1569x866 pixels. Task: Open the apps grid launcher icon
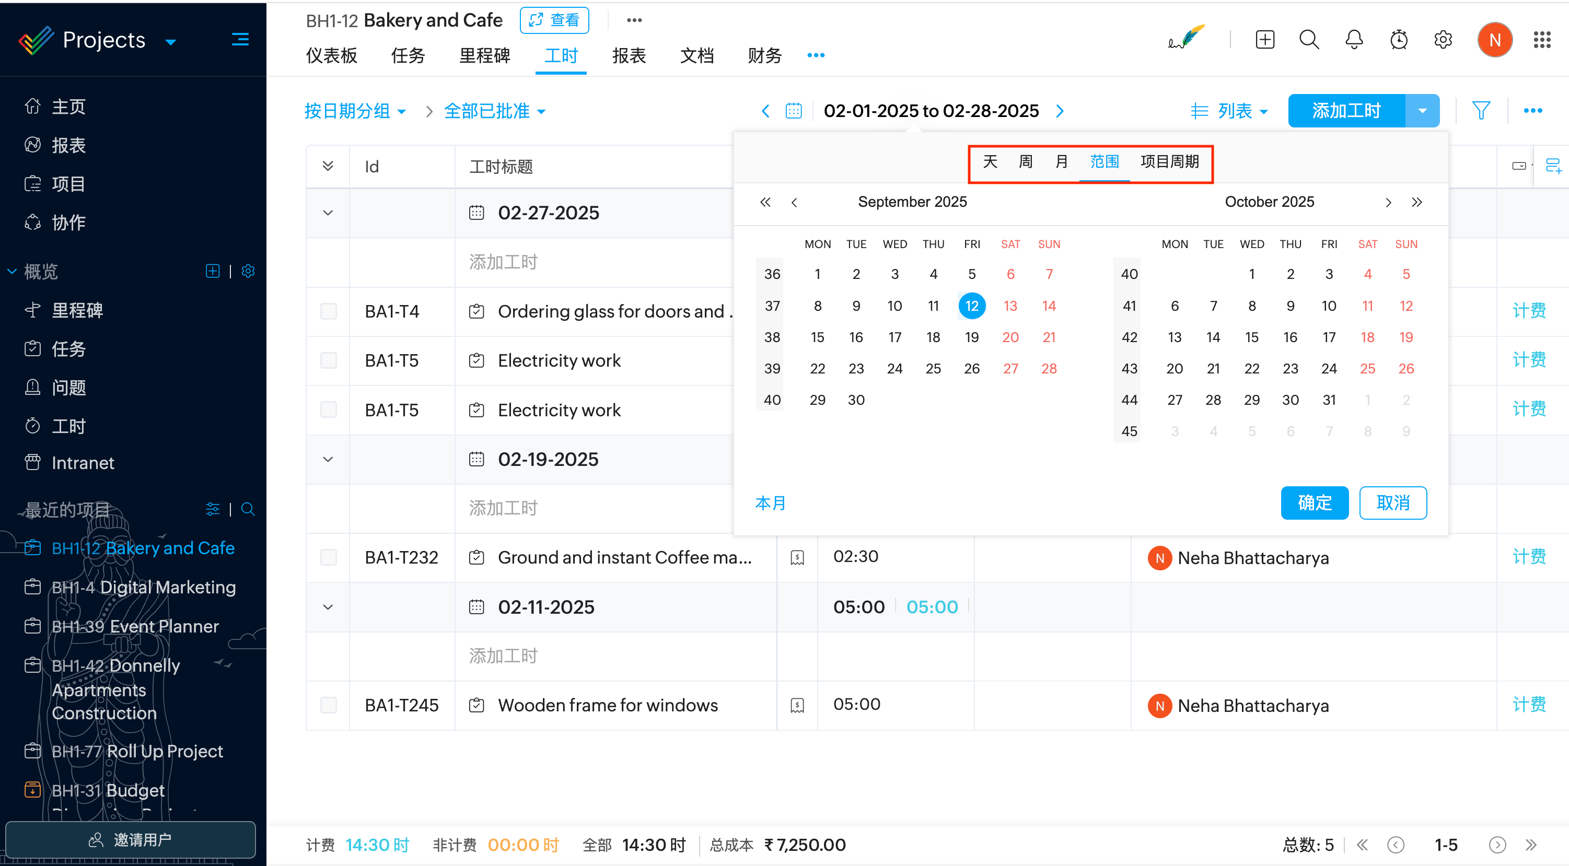1542,40
